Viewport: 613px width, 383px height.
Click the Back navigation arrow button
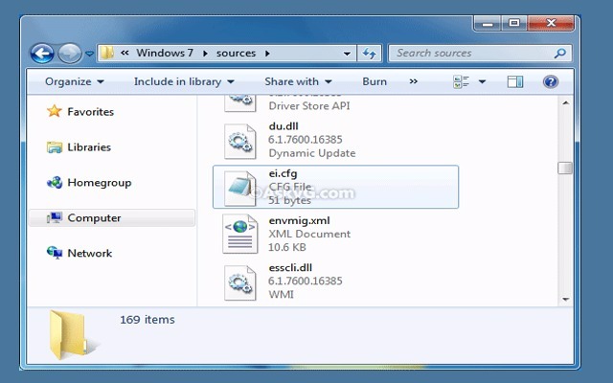(41, 54)
